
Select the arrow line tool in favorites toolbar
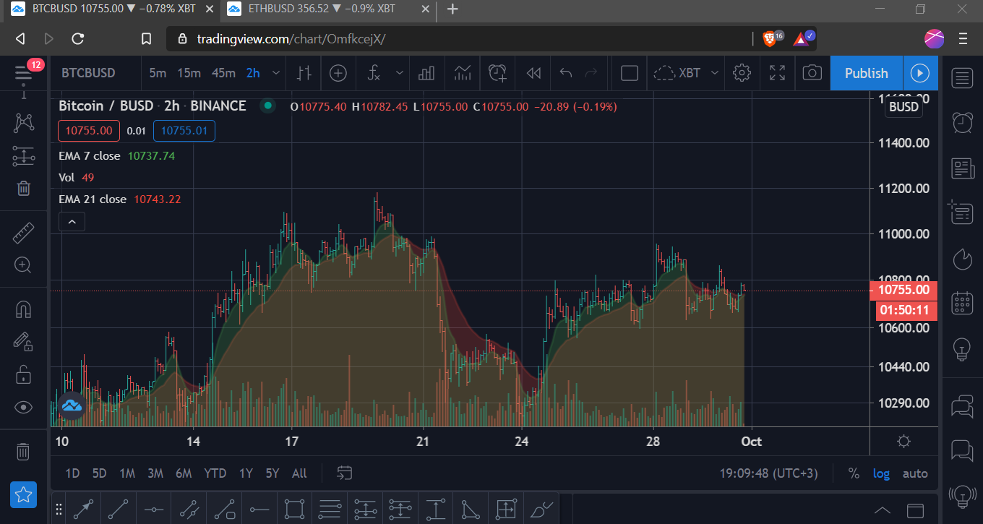[83, 510]
